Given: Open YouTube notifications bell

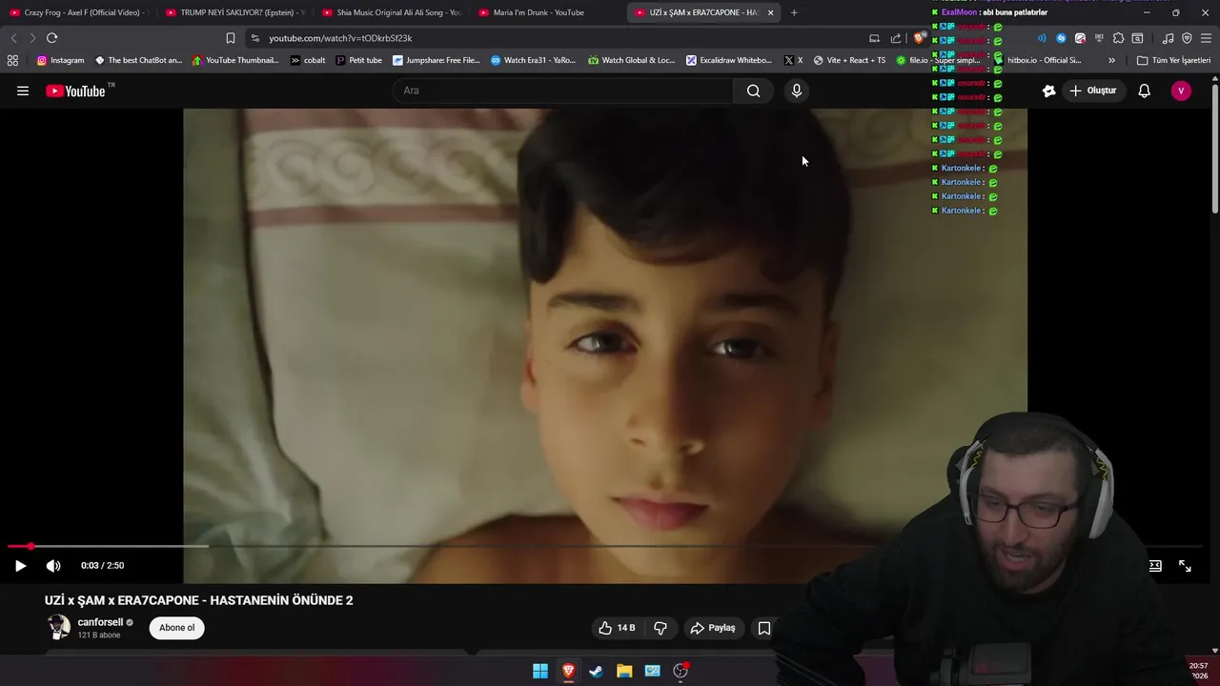Looking at the screenshot, I should point(1144,91).
